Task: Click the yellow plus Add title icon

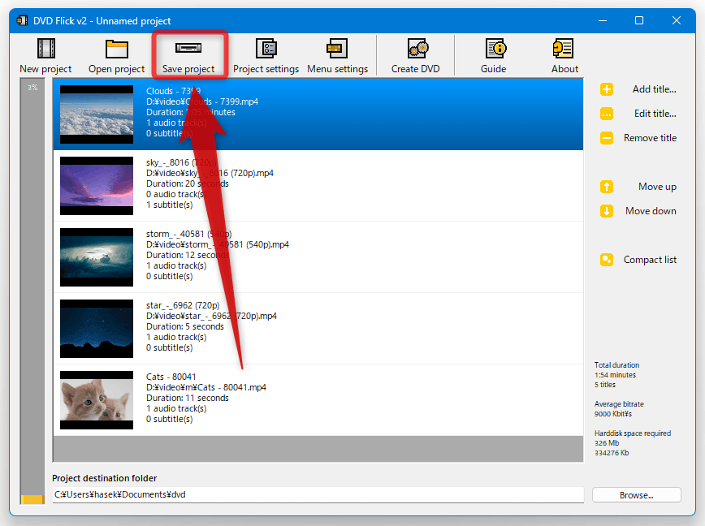Action: pos(607,89)
